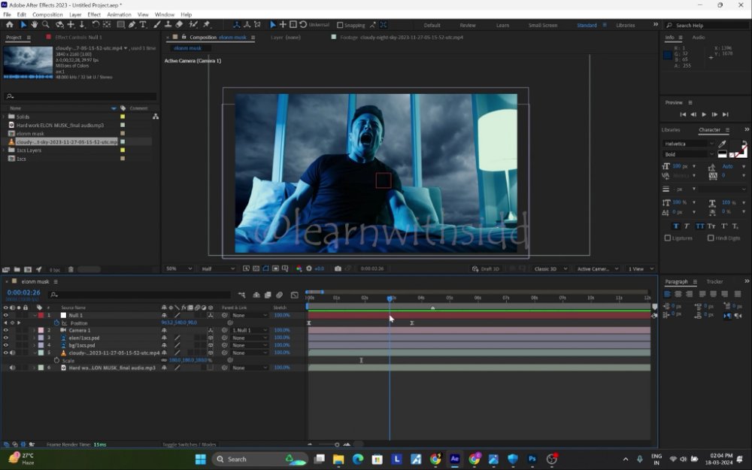Switch to the Tracker panel tab
The height and width of the screenshot is (470, 752).
[x=714, y=281]
